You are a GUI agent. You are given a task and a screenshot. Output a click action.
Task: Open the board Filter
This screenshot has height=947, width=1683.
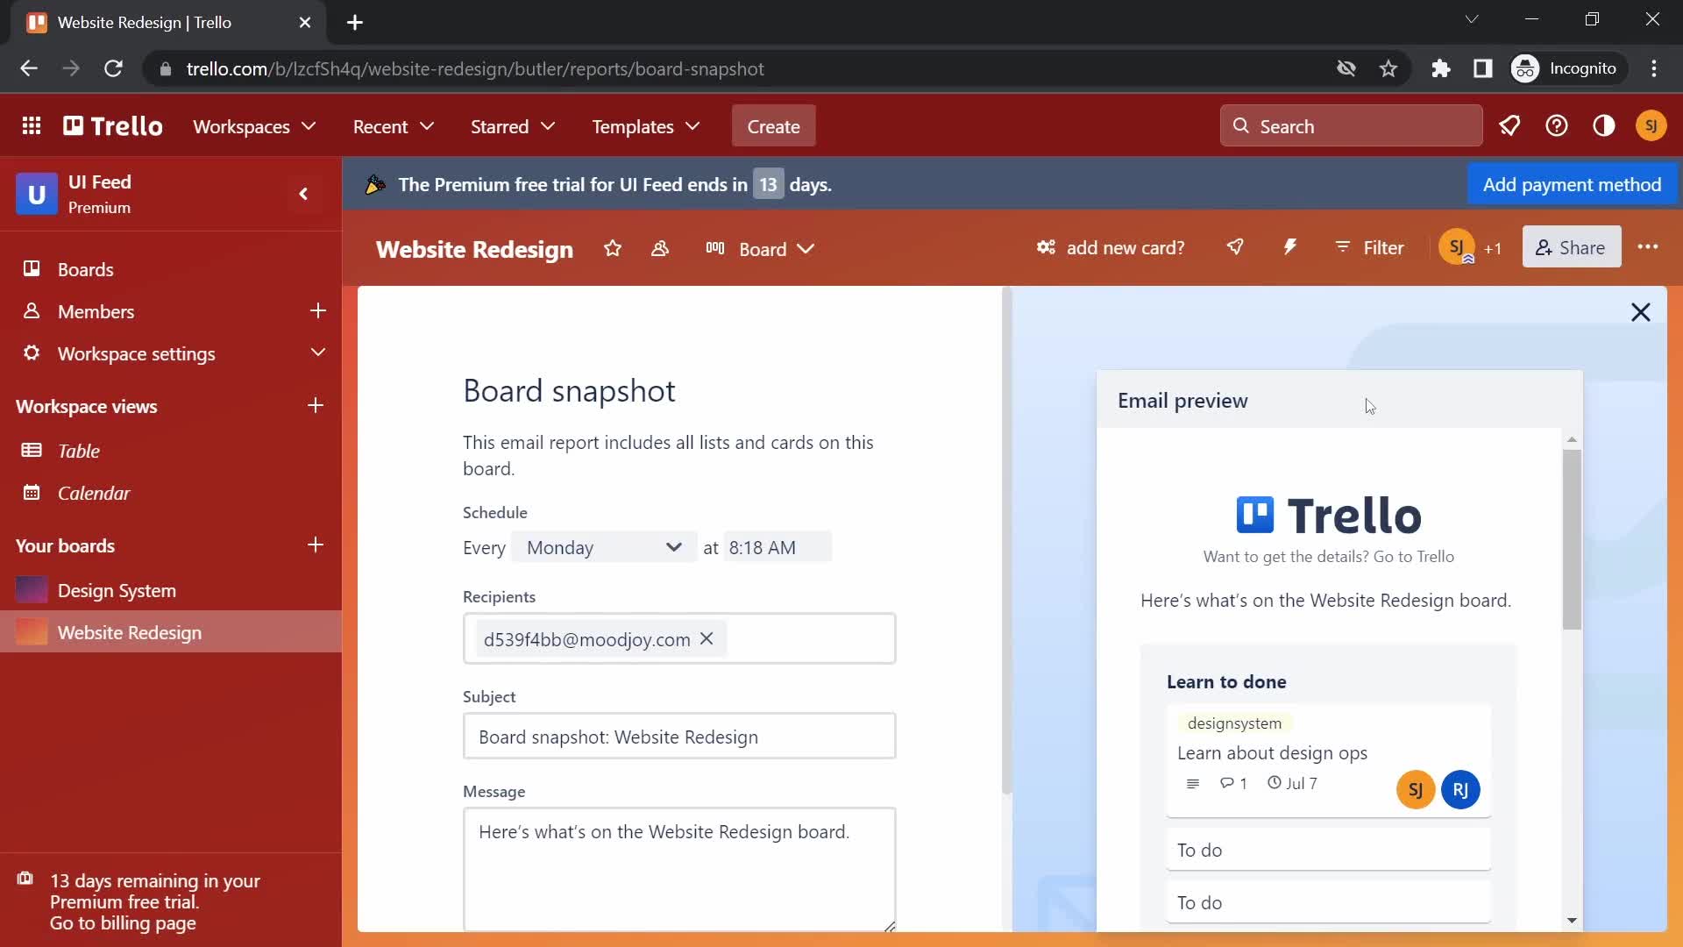[x=1369, y=248]
